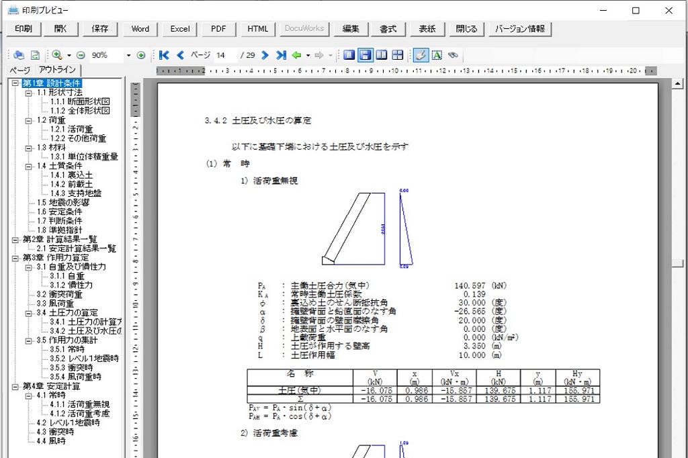
Task: Select 1.8 準拠指針 in the outline
Action: point(59,230)
